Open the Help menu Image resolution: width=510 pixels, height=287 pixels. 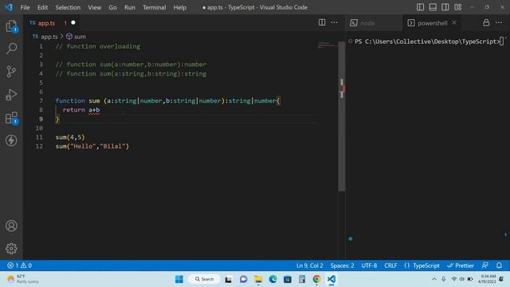pos(180,7)
